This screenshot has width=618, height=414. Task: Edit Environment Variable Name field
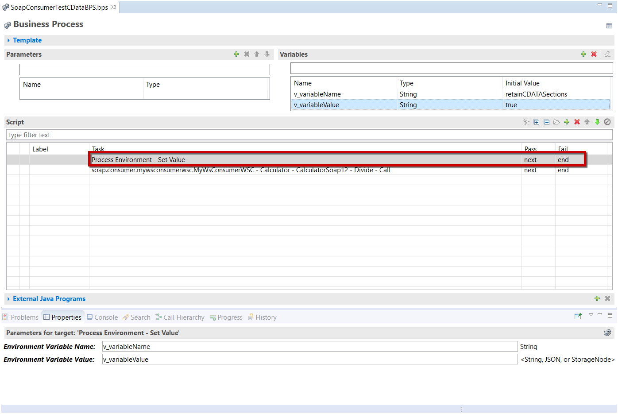pos(310,346)
